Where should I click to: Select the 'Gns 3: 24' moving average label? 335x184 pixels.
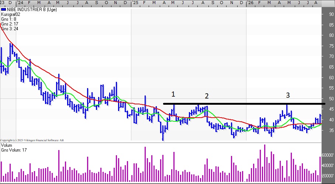tap(10, 29)
